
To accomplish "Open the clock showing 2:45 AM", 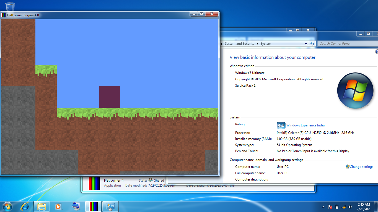I will coord(364,207).
